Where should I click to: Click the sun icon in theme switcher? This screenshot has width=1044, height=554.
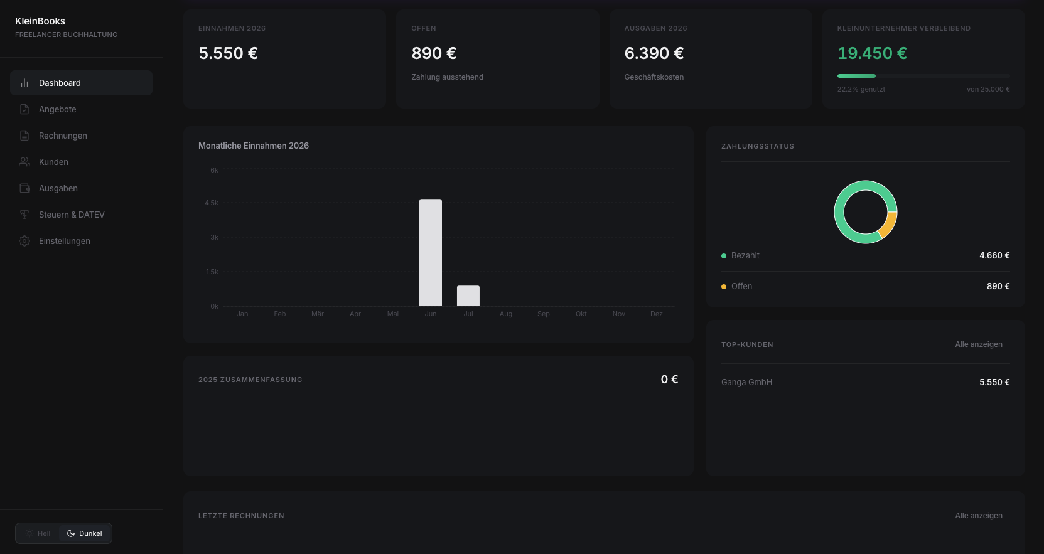pyautogui.click(x=30, y=533)
